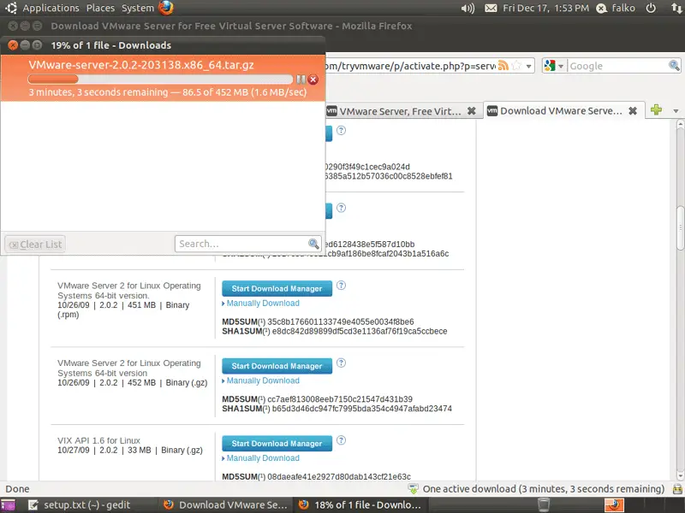The width and height of the screenshot is (685, 513).
Task: Open help icon beside the VIX API button
Action: 341,440
